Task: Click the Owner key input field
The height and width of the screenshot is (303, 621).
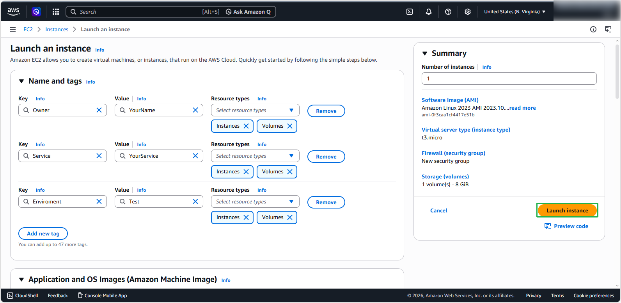Action: point(62,110)
